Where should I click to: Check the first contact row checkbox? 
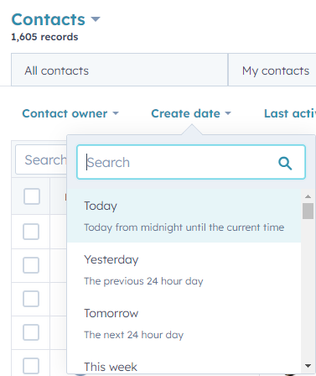tap(31, 232)
